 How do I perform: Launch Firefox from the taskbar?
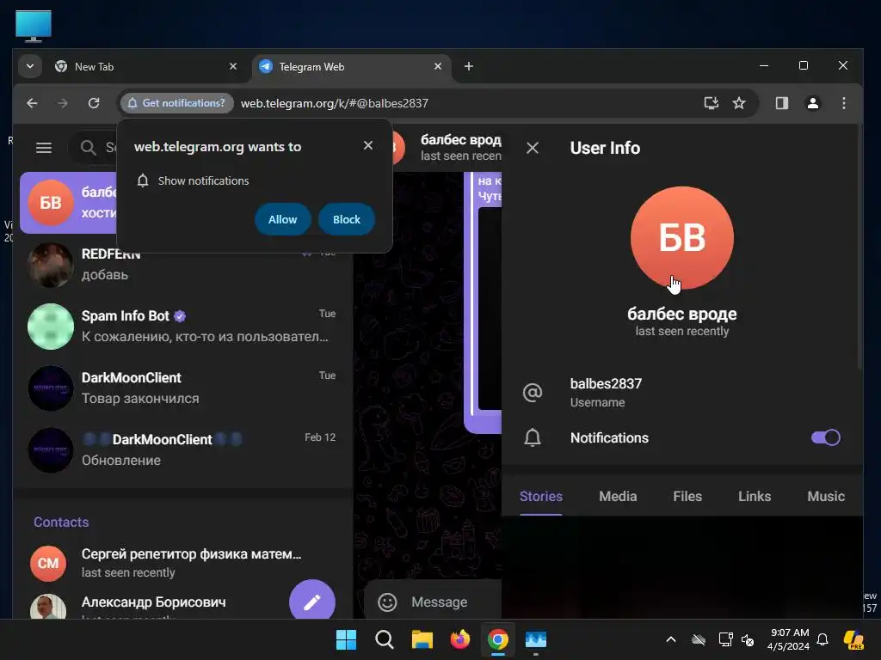459,639
